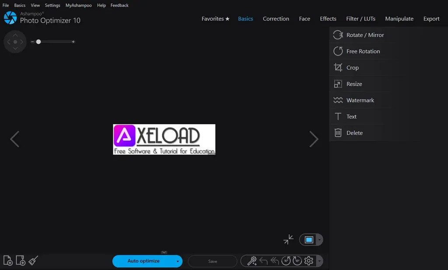Click the Ashampoo aperture logo
The width and height of the screenshot is (448, 270).
tap(10, 18)
